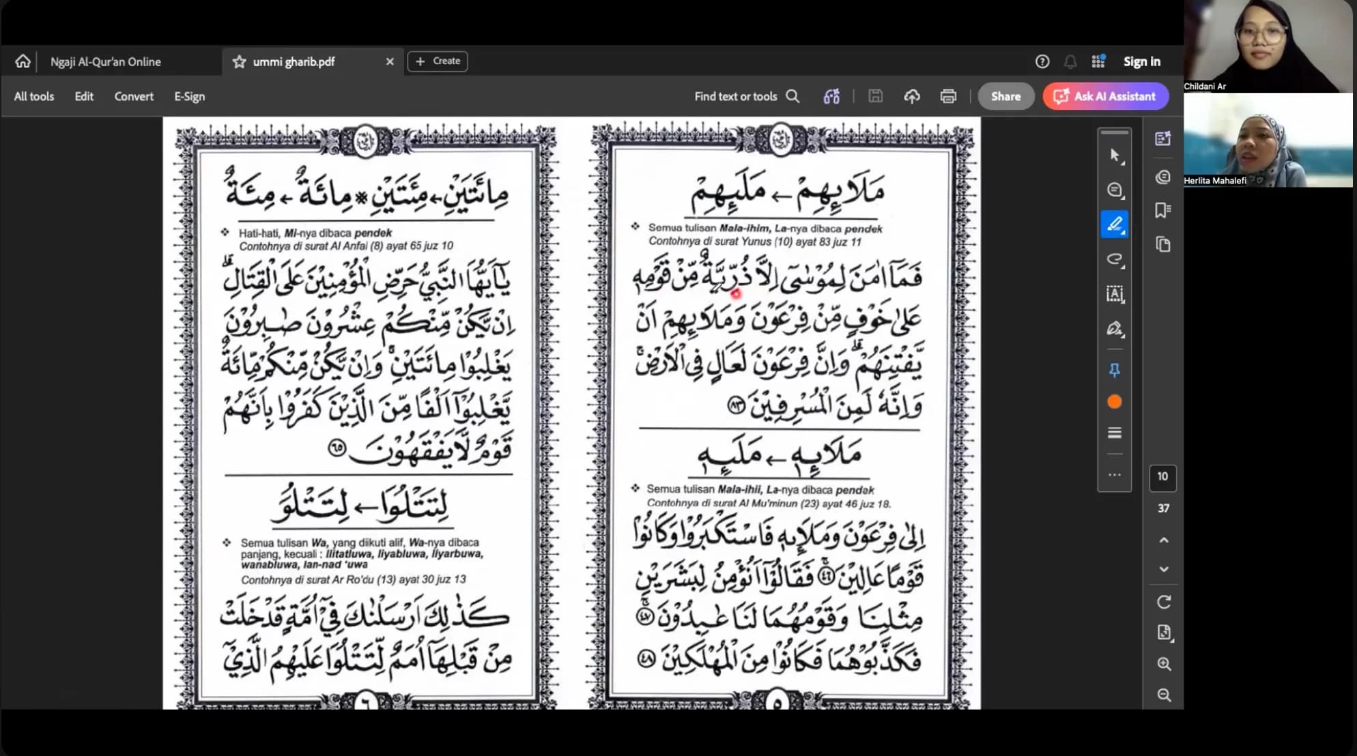Screen dimensions: 1357x756
Task: Add a comment with comment tool
Action: point(1114,190)
